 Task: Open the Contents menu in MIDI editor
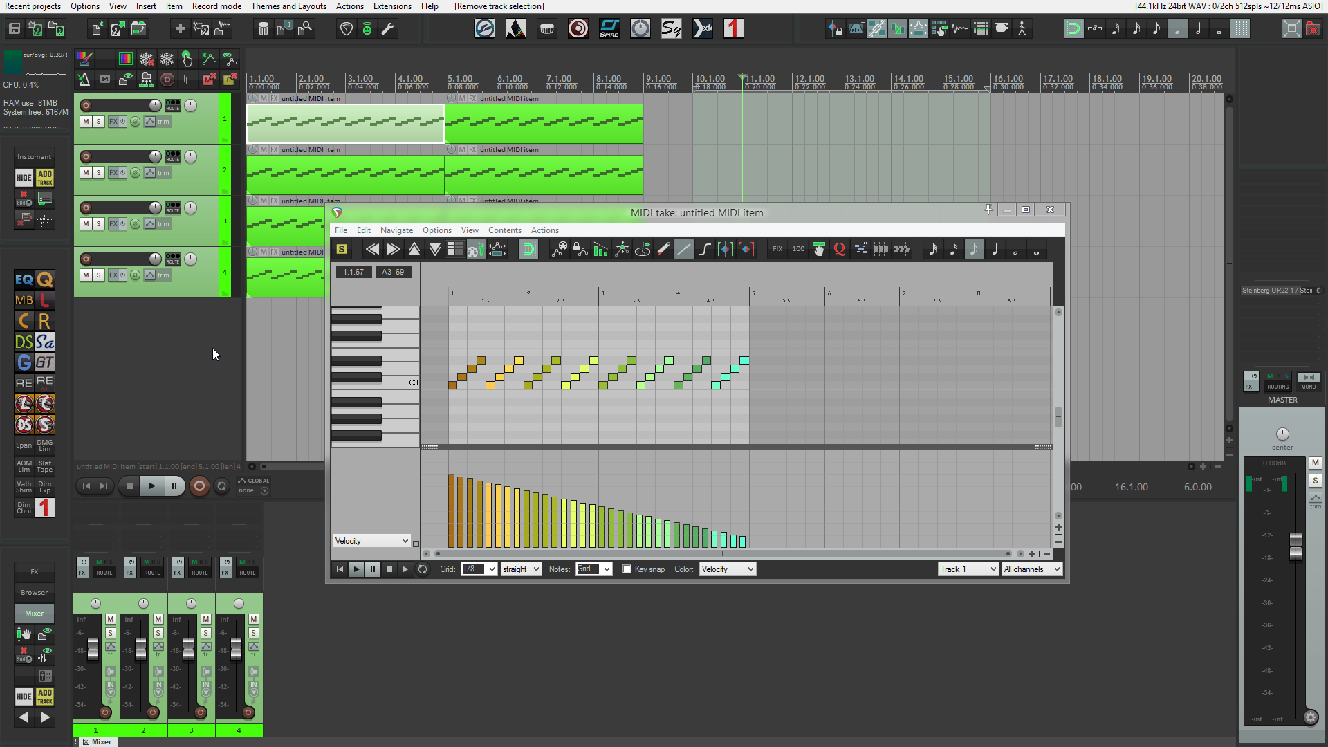[504, 230]
